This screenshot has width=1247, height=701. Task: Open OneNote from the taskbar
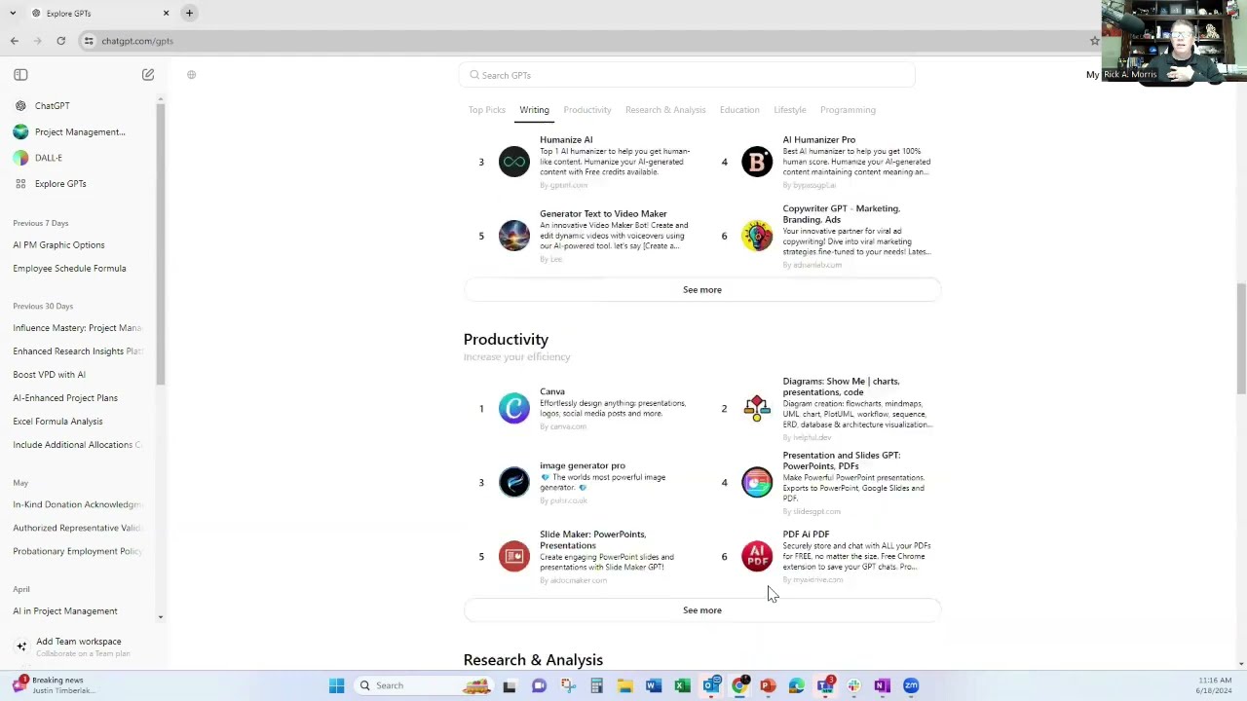[882, 685]
